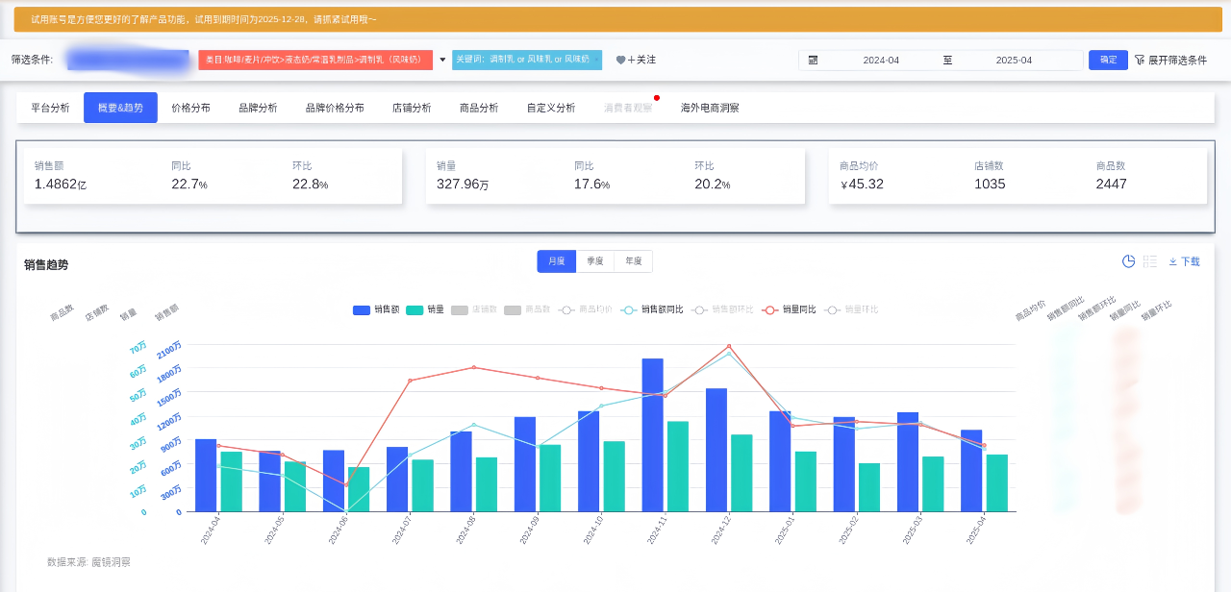The image size is (1231, 592).
Task: Click the 2025-01 x-axis label
Action: pos(785,530)
